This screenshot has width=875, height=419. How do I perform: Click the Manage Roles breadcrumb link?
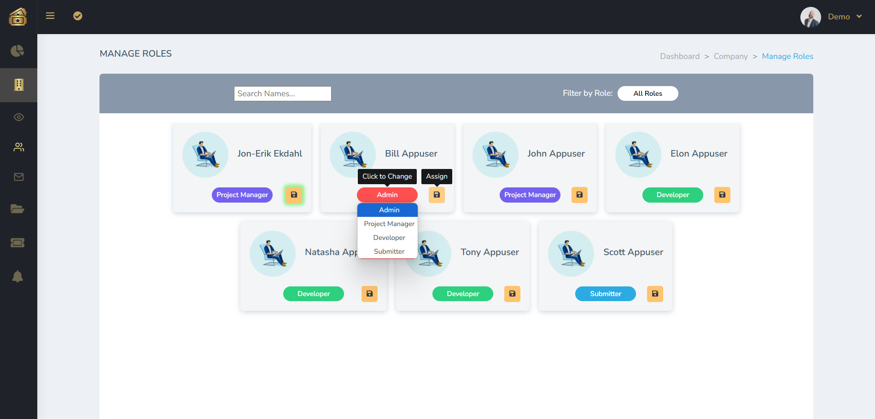coord(787,56)
